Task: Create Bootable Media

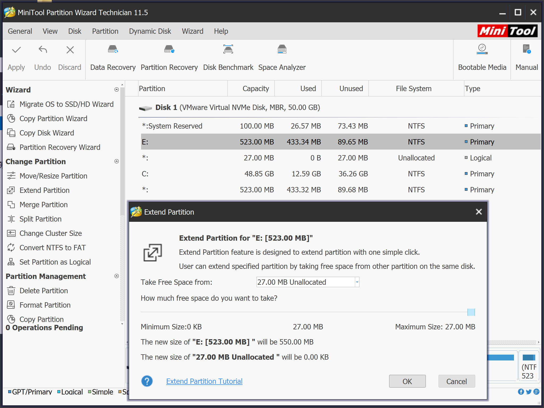Action: (x=482, y=58)
